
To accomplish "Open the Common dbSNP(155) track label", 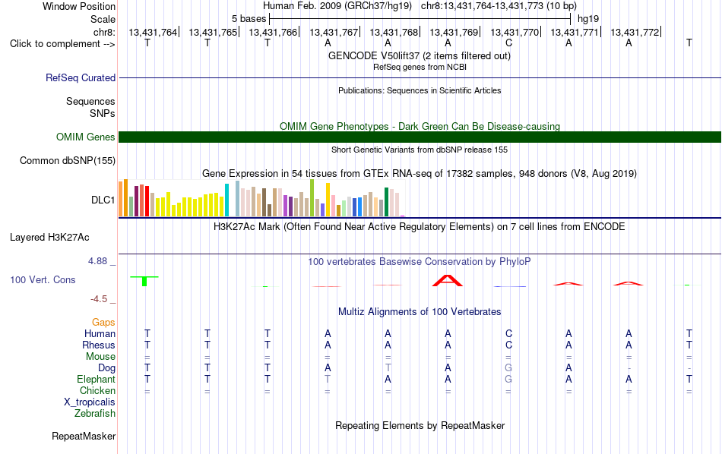I will click(67, 160).
